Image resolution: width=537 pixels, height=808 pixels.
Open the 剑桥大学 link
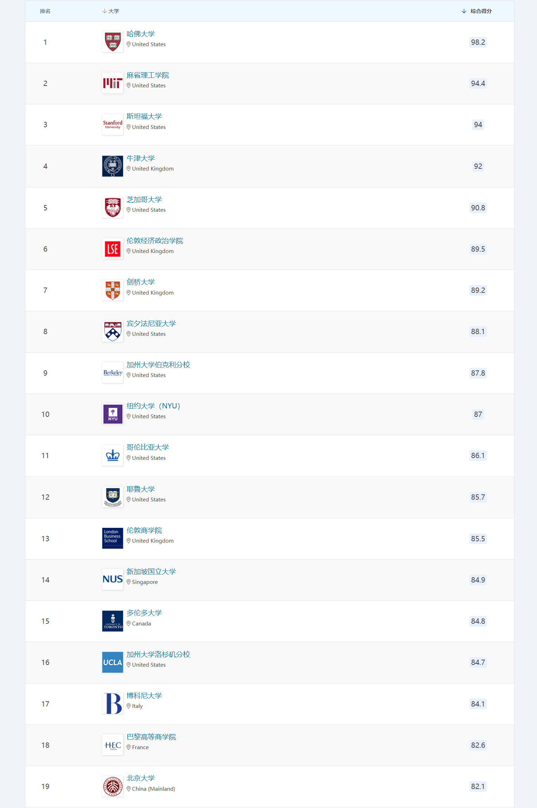pyautogui.click(x=141, y=282)
